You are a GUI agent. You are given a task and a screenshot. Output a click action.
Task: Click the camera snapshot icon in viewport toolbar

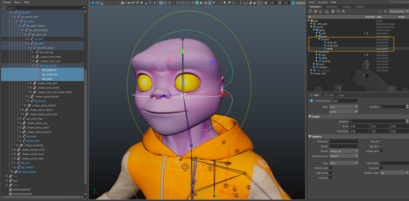click(123, 3)
